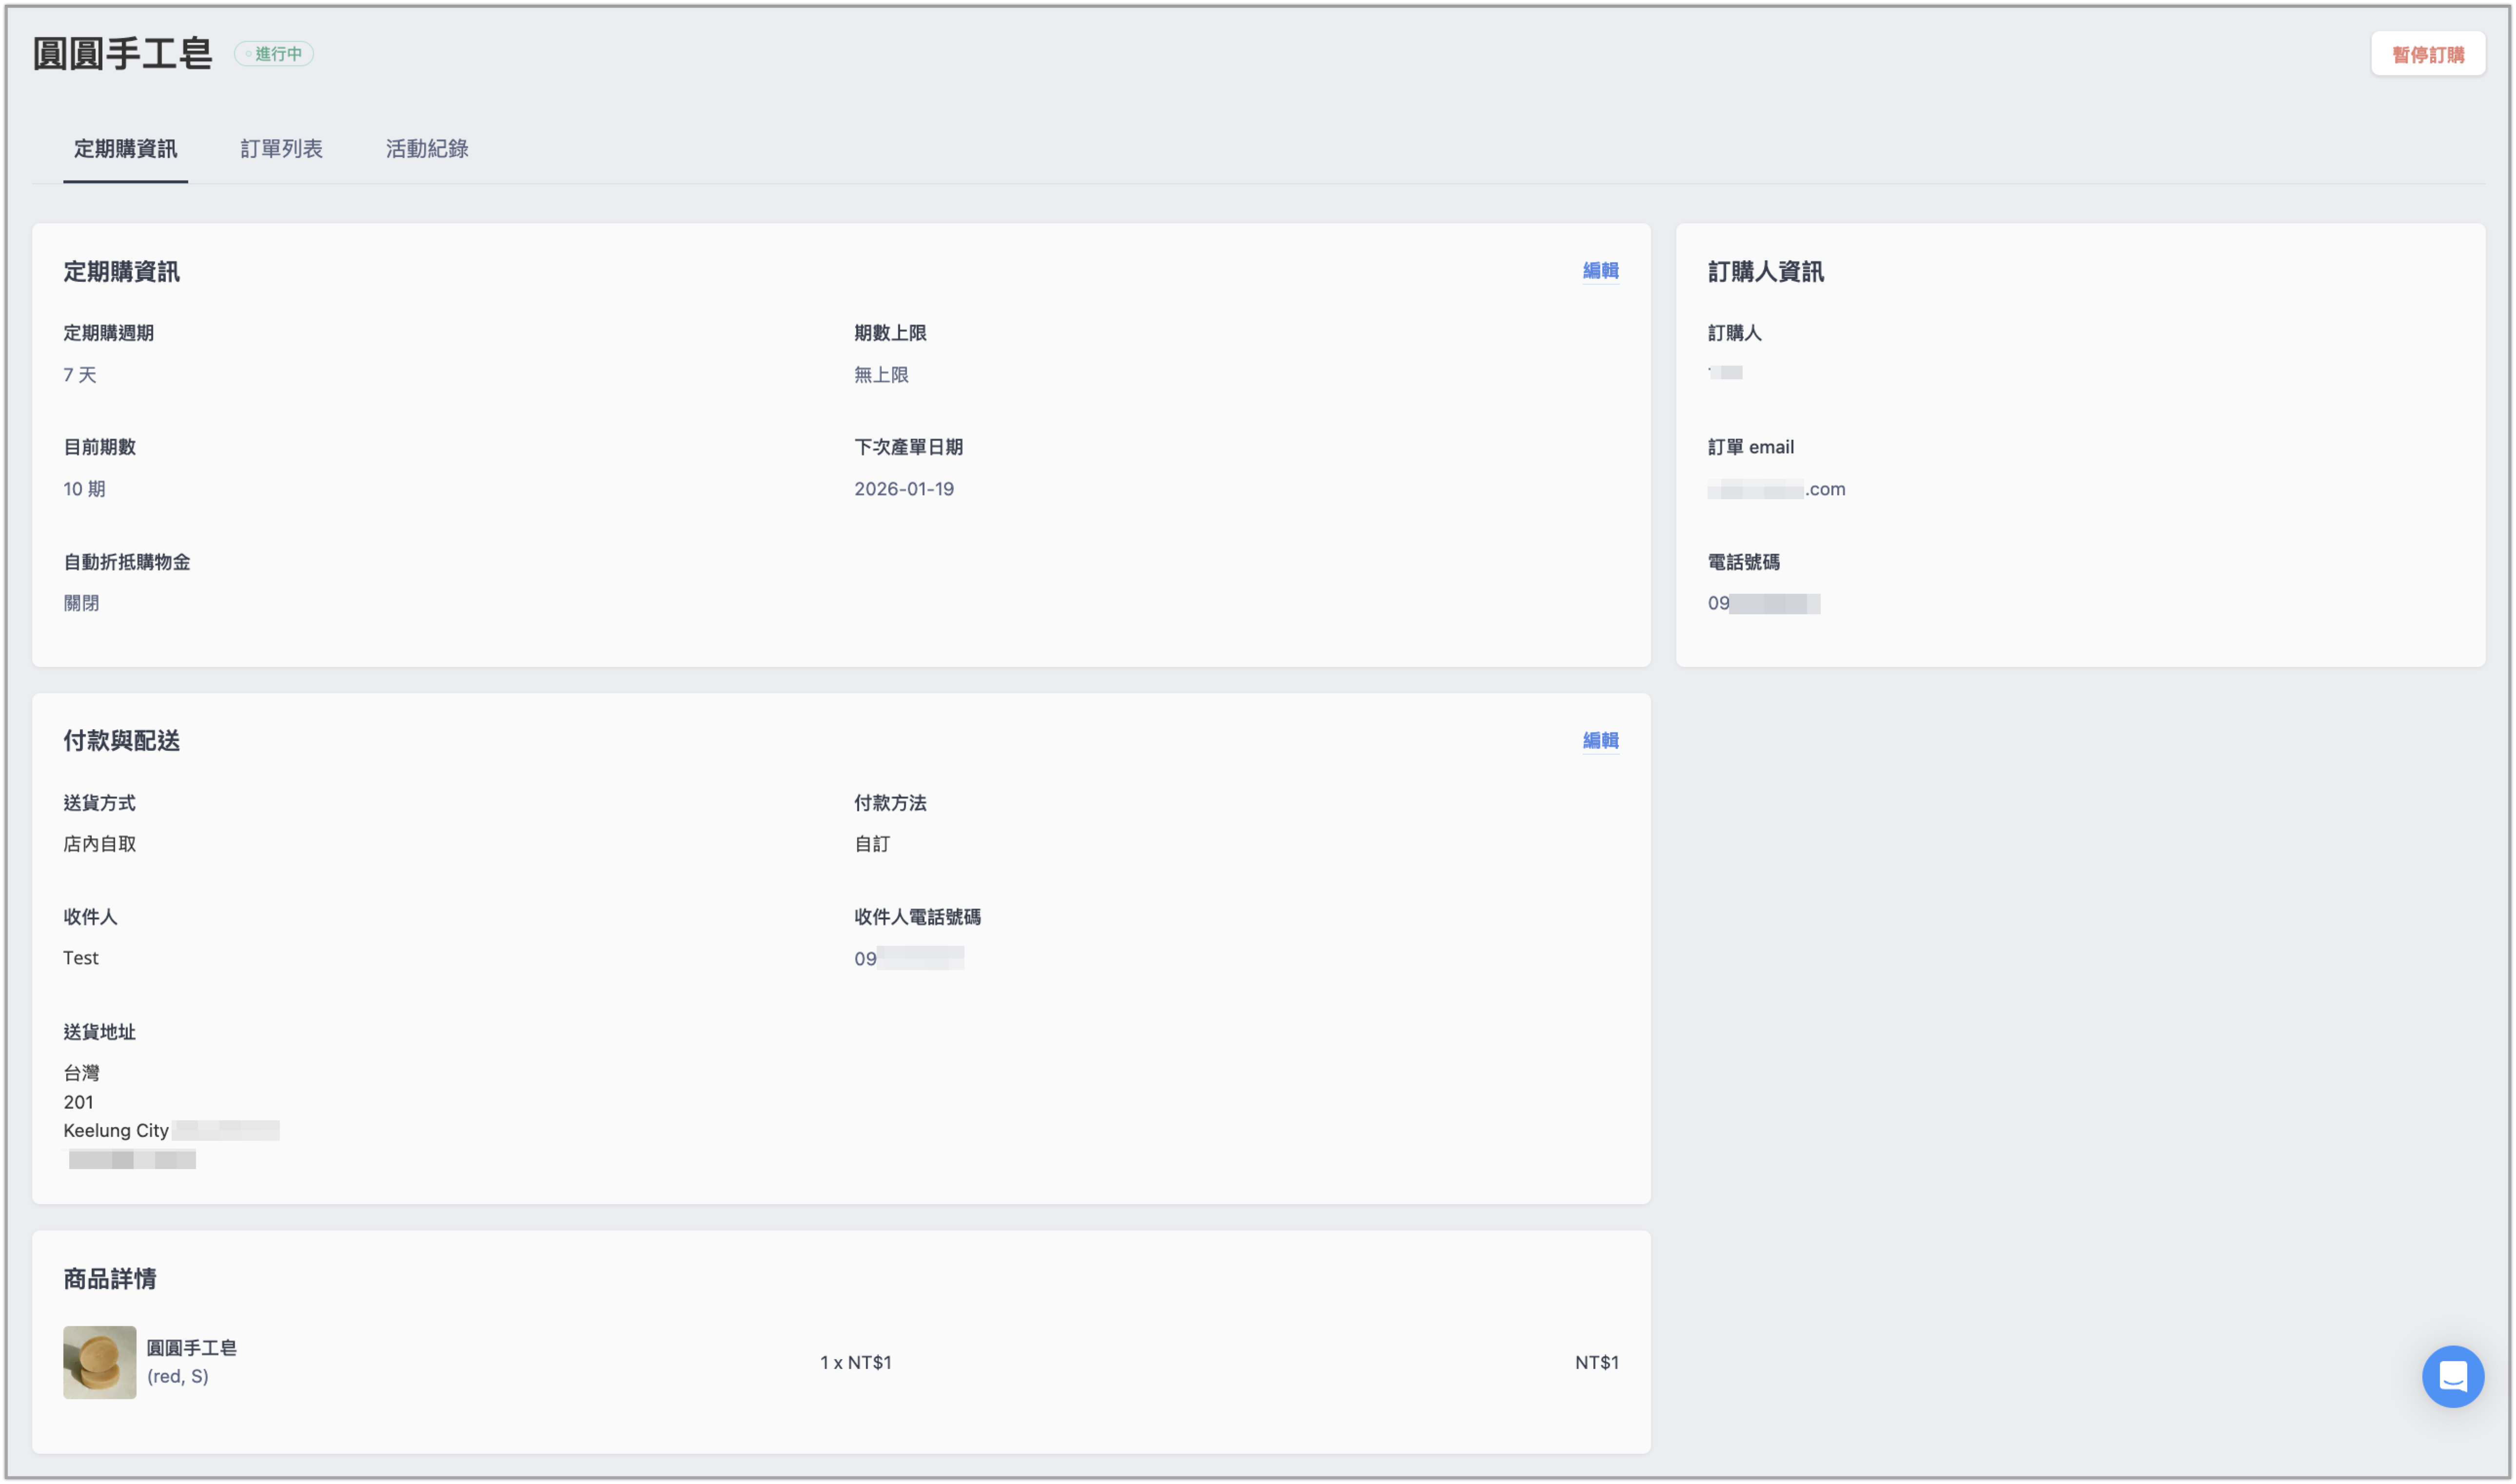Click the 訂購人資訊 heading
2516x1484 pixels.
click(x=1765, y=272)
